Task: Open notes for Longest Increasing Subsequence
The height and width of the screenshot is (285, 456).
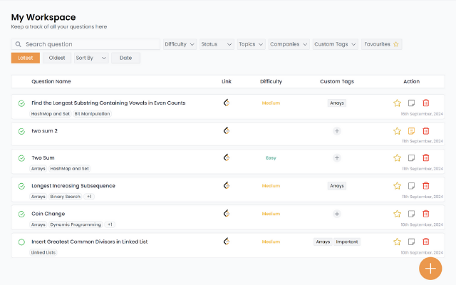Action: click(x=412, y=186)
